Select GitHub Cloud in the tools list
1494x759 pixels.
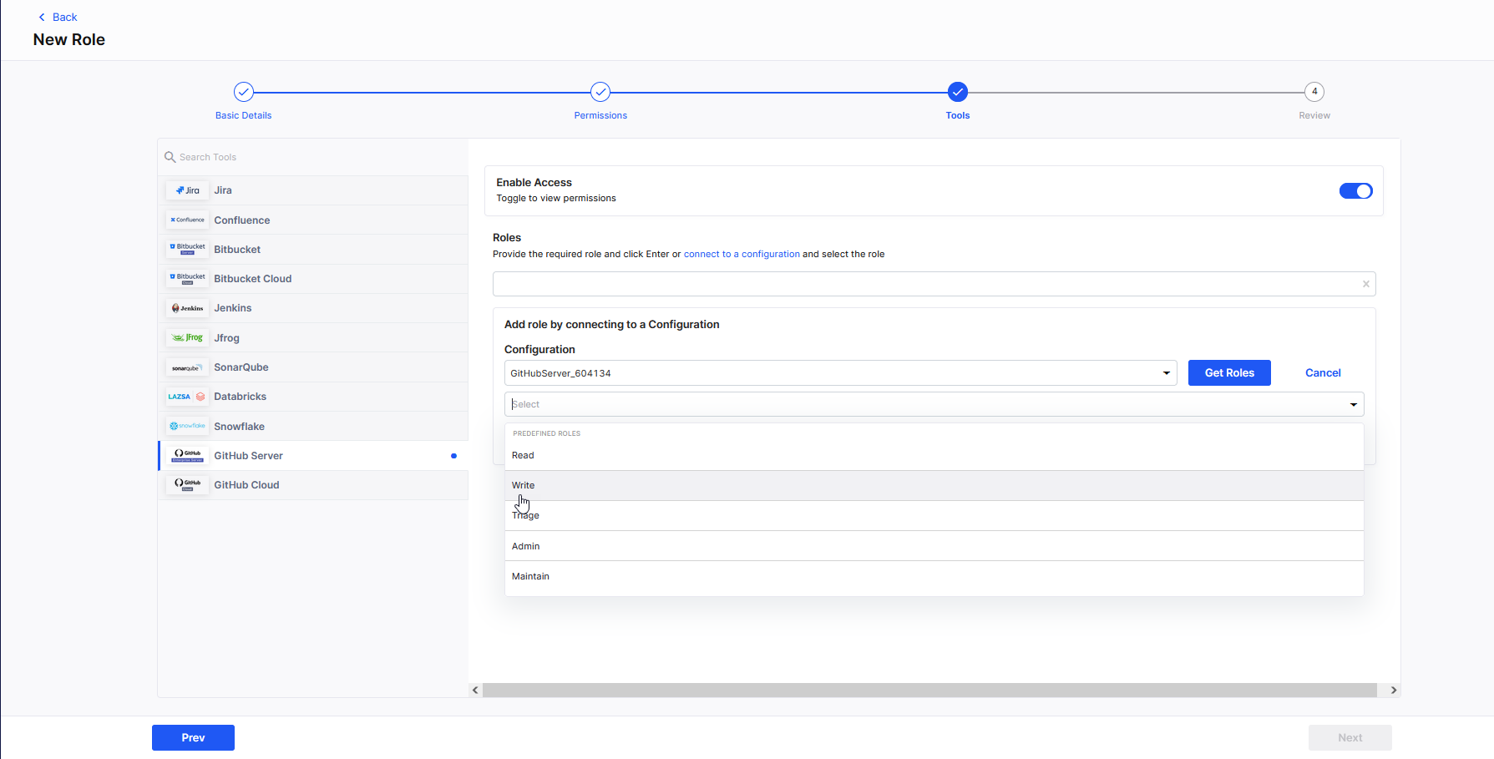[x=313, y=485]
